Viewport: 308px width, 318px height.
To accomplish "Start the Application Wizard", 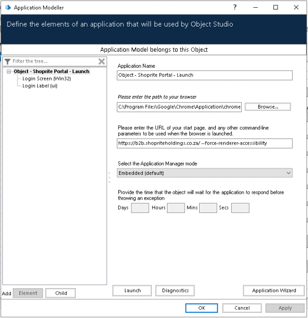I will pos(274,291).
